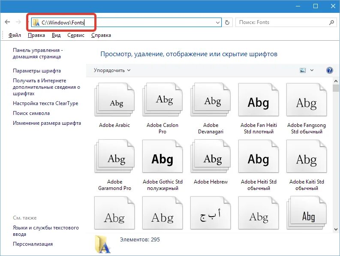Viewport: 340px width, 256px height.
Task: Open the Правка menu
Action: [x=36, y=35]
